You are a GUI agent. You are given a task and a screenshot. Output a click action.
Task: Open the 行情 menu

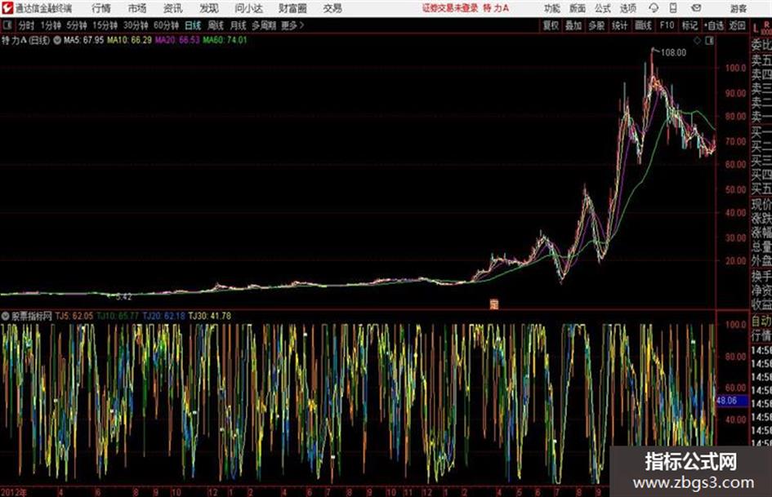(101, 8)
